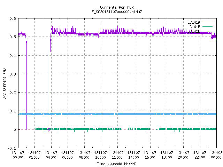Click the 131108 00:00 x-axis tick label
The width and height of the screenshot is (223, 167).
(x=216, y=155)
